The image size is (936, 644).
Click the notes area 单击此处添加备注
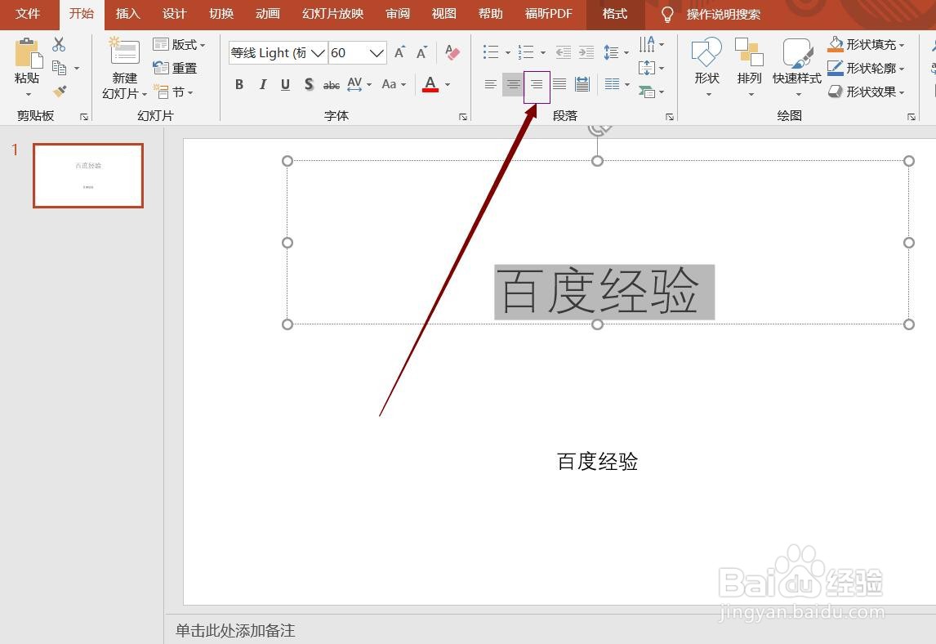coord(235,630)
